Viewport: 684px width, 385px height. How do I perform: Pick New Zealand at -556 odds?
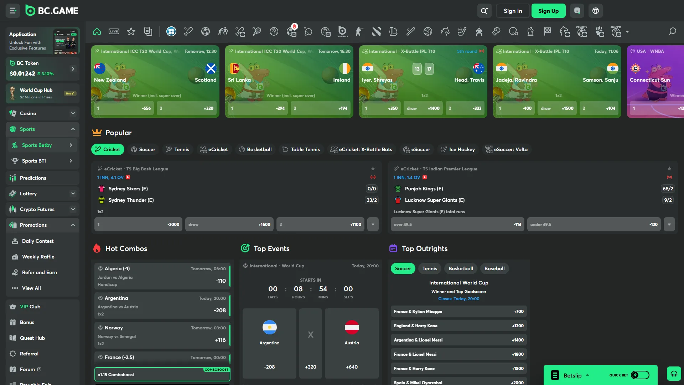tap(124, 108)
